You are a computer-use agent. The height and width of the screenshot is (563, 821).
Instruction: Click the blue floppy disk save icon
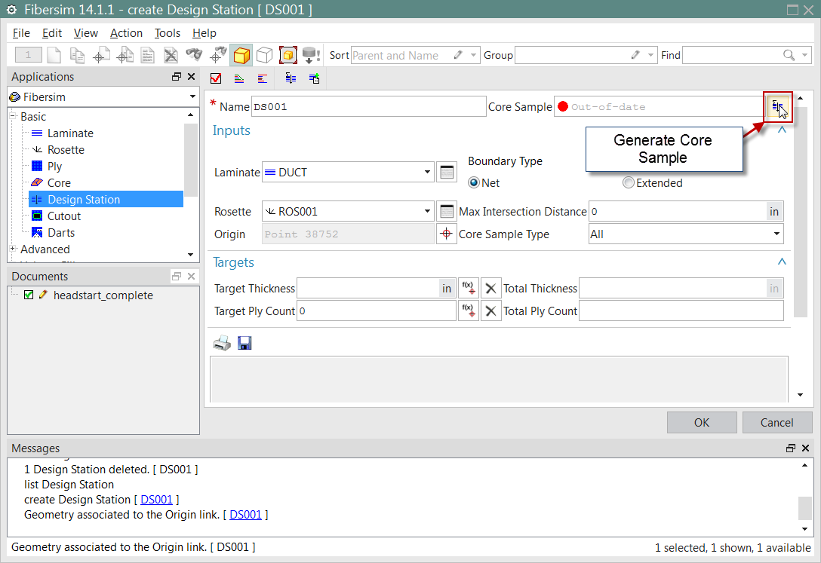point(244,344)
